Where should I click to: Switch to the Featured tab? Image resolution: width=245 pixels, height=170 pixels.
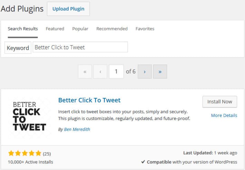pos(55,29)
